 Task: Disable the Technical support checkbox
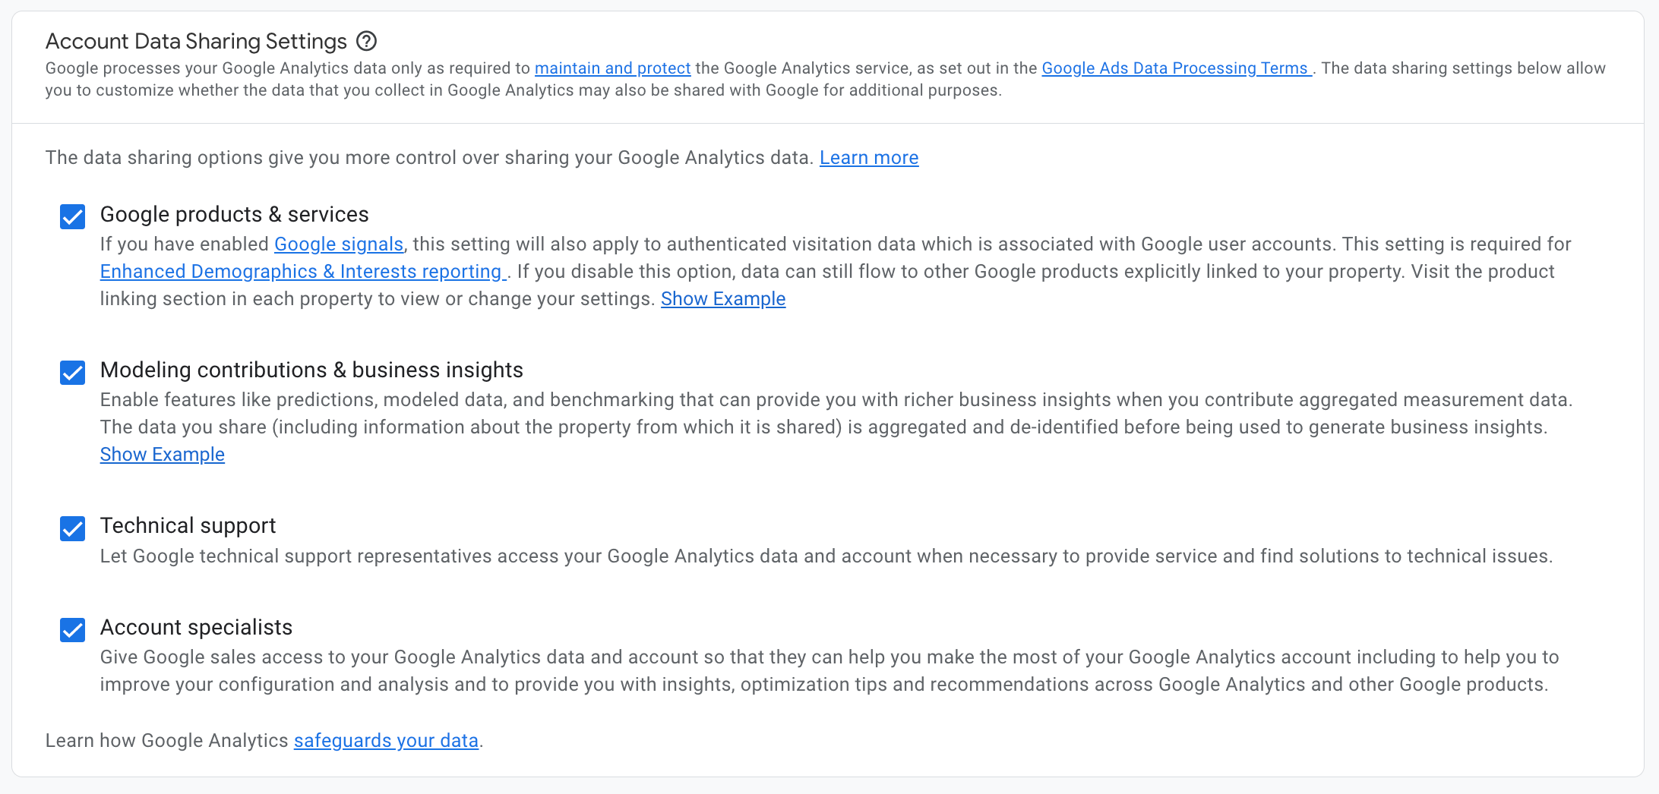[73, 528]
